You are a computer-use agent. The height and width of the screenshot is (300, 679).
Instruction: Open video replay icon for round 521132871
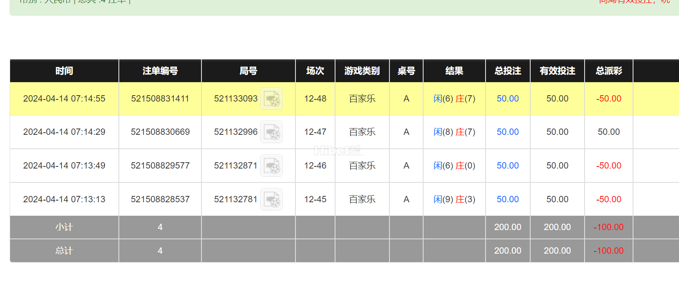pyautogui.click(x=271, y=166)
